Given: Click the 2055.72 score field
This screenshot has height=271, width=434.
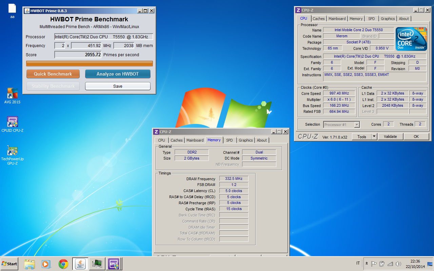Looking at the screenshot, I should (78, 55).
